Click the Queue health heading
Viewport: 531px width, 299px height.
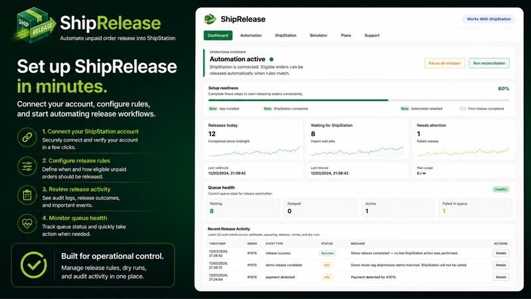pos(222,187)
